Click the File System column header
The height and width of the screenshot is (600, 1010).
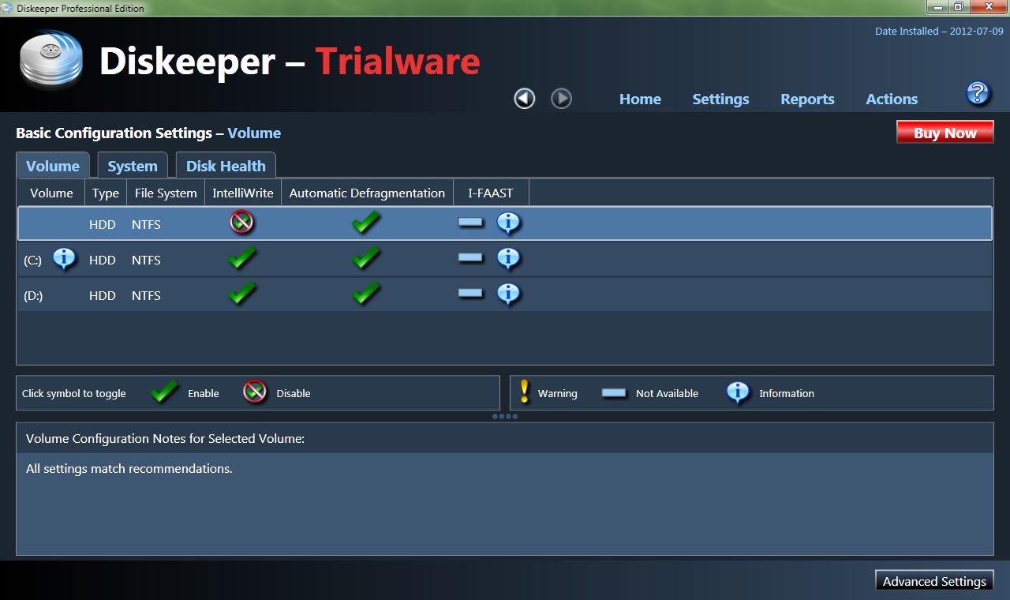pos(166,193)
